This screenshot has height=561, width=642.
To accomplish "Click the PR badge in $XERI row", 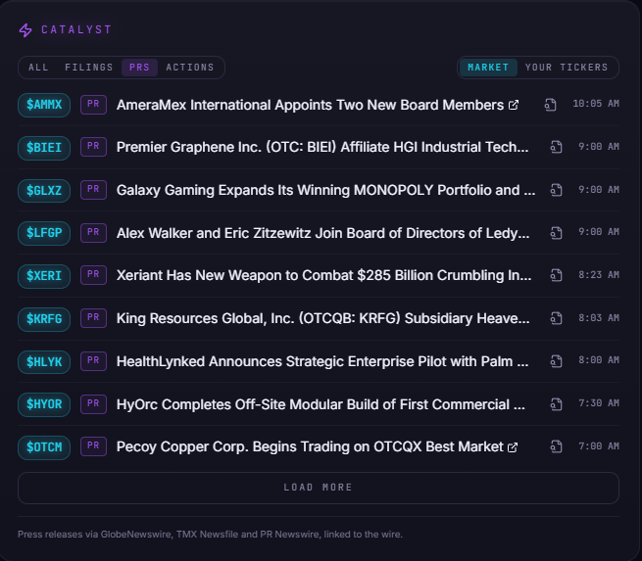I will pos(93,275).
